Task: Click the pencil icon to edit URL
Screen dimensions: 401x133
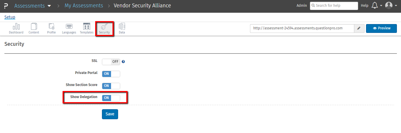Action: [x=359, y=28]
